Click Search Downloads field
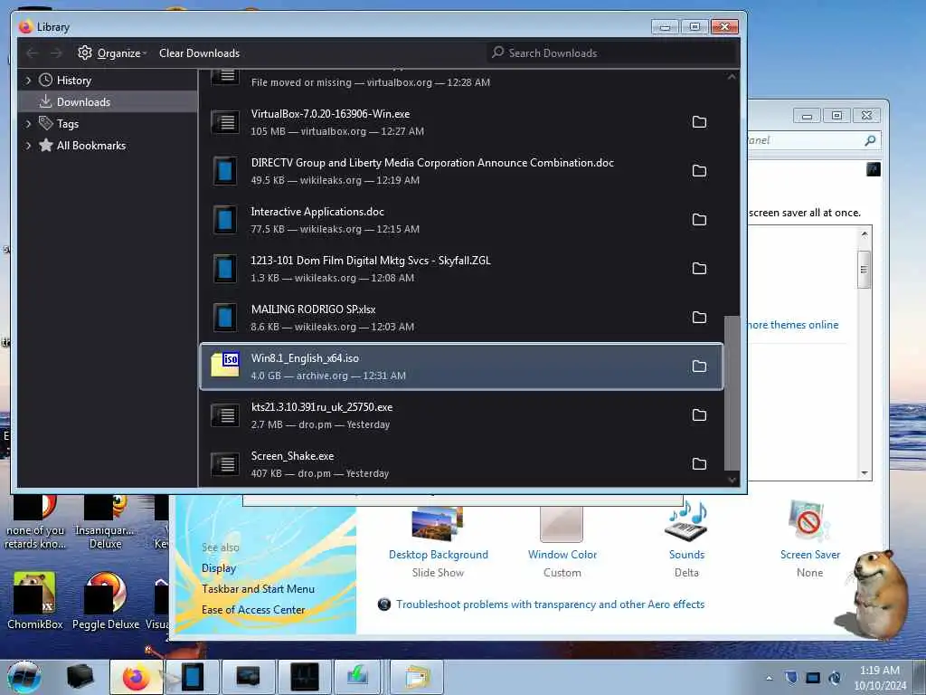The width and height of the screenshot is (926, 695). (612, 53)
